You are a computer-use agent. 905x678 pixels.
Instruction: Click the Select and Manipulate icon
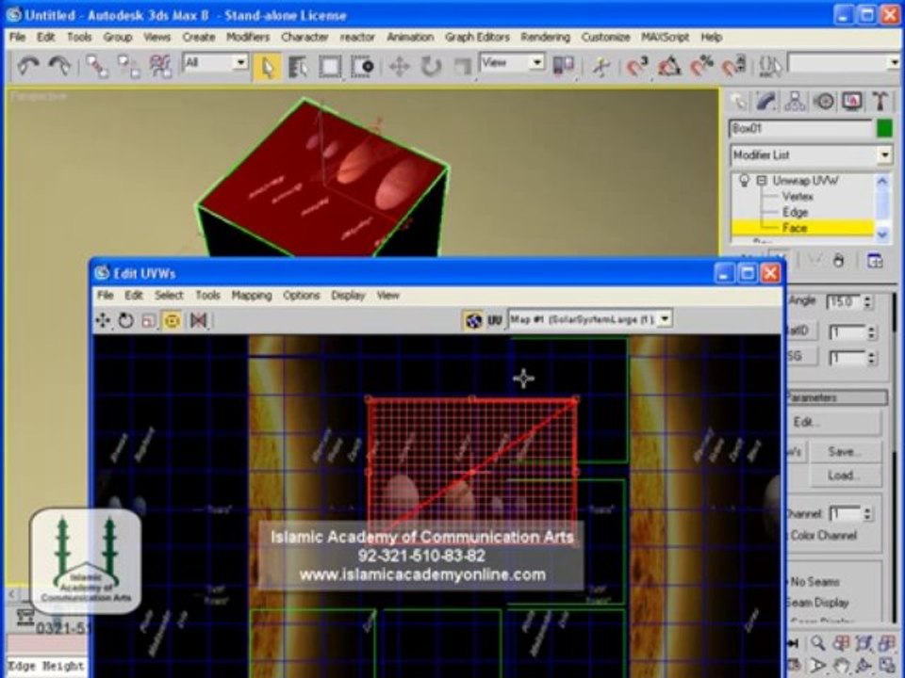601,66
